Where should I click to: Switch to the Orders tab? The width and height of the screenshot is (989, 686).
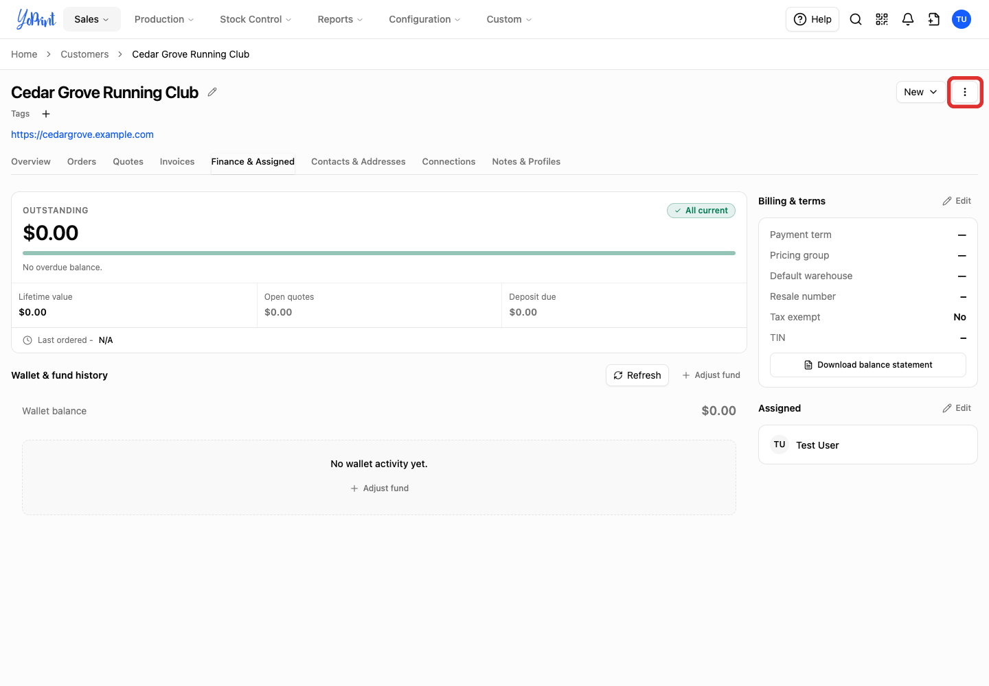tap(82, 162)
